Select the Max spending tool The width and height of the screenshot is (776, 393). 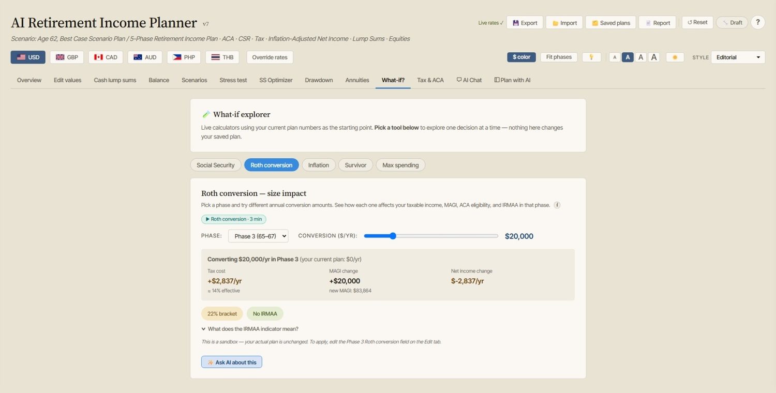(400, 165)
